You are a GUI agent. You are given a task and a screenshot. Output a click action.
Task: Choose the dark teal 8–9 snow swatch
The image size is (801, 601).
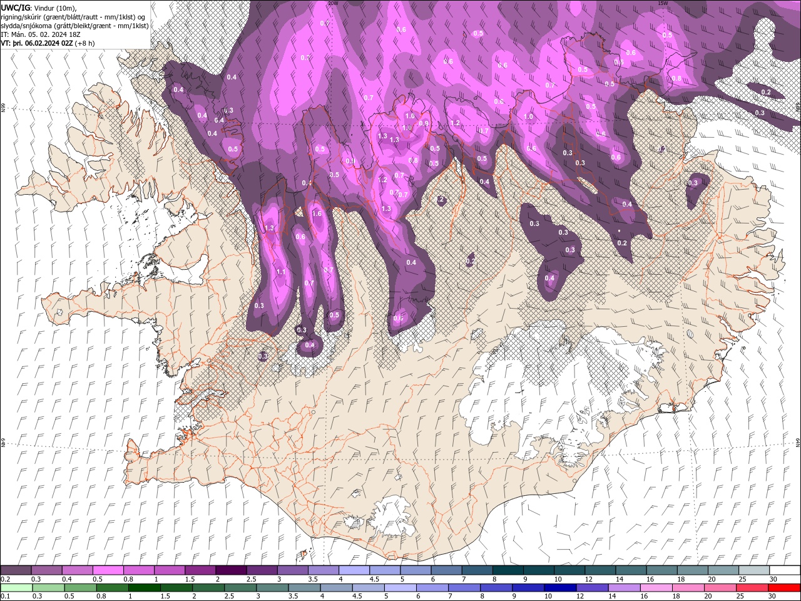point(507,570)
